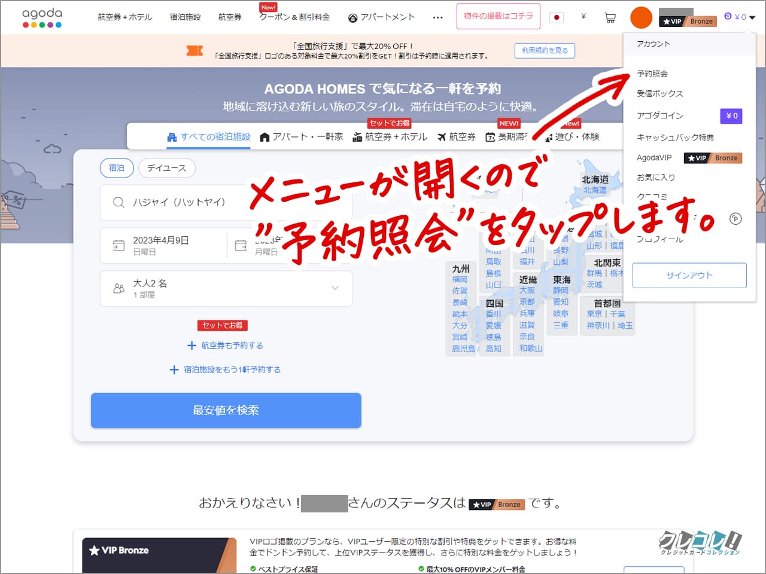Screen dimensions: 766x574
Task: Select the 遊び・体験 tab
Action: (x=572, y=137)
